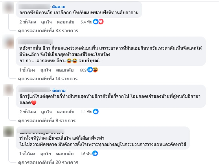The height and width of the screenshot is (168, 219).
Task: Click ตอบกลับ to reply to the 609-reaction comment
Action: (65, 70)
